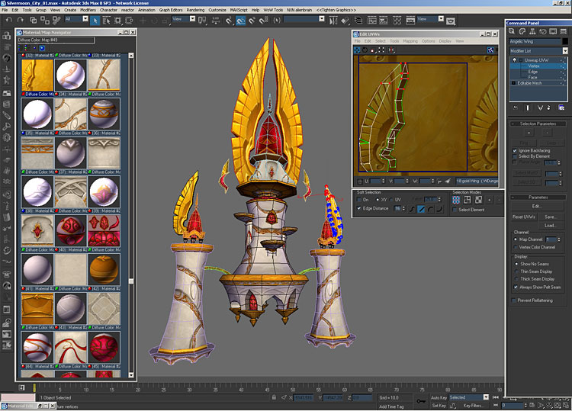
Task: Enable the Select By Element checkbox
Action: click(515, 156)
